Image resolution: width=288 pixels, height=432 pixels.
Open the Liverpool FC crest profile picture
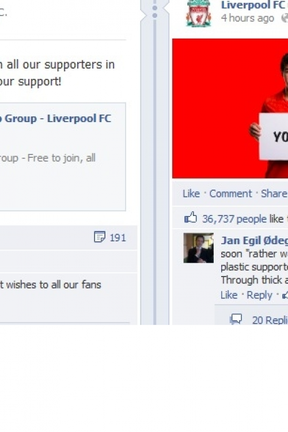click(199, 13)
